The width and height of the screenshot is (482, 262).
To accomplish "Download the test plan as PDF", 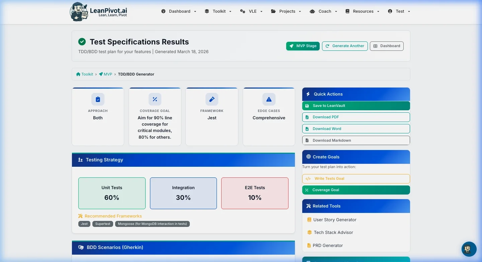I will tap(356, 117).
